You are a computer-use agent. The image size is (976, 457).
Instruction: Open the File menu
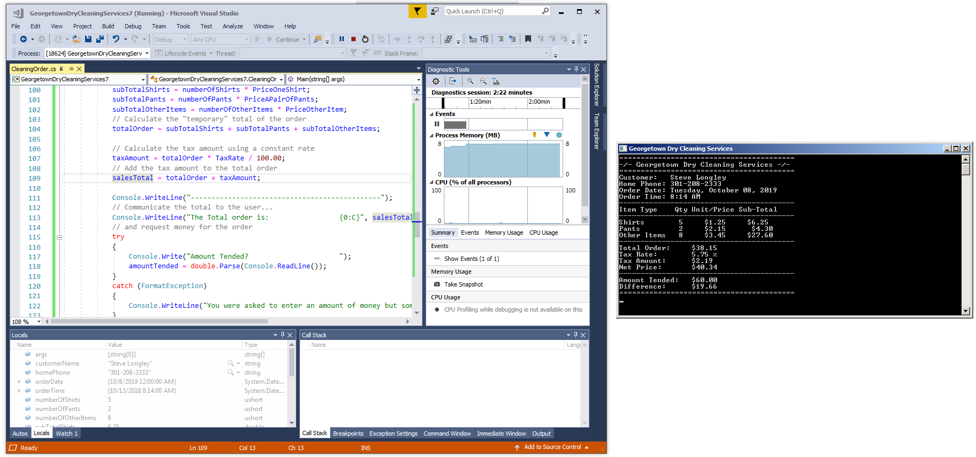point(16,26)
